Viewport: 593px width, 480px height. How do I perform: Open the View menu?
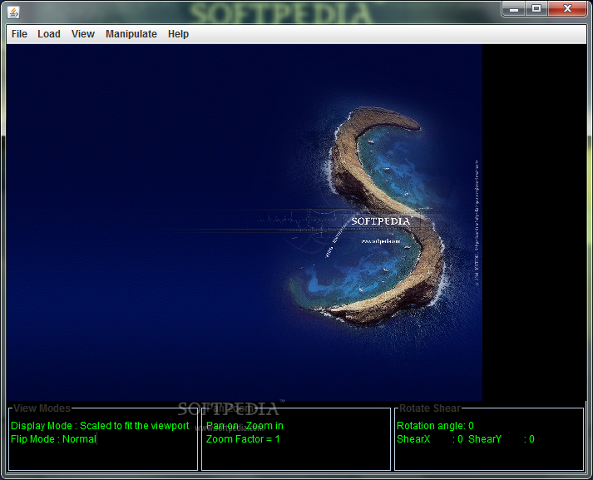[83, 34]
